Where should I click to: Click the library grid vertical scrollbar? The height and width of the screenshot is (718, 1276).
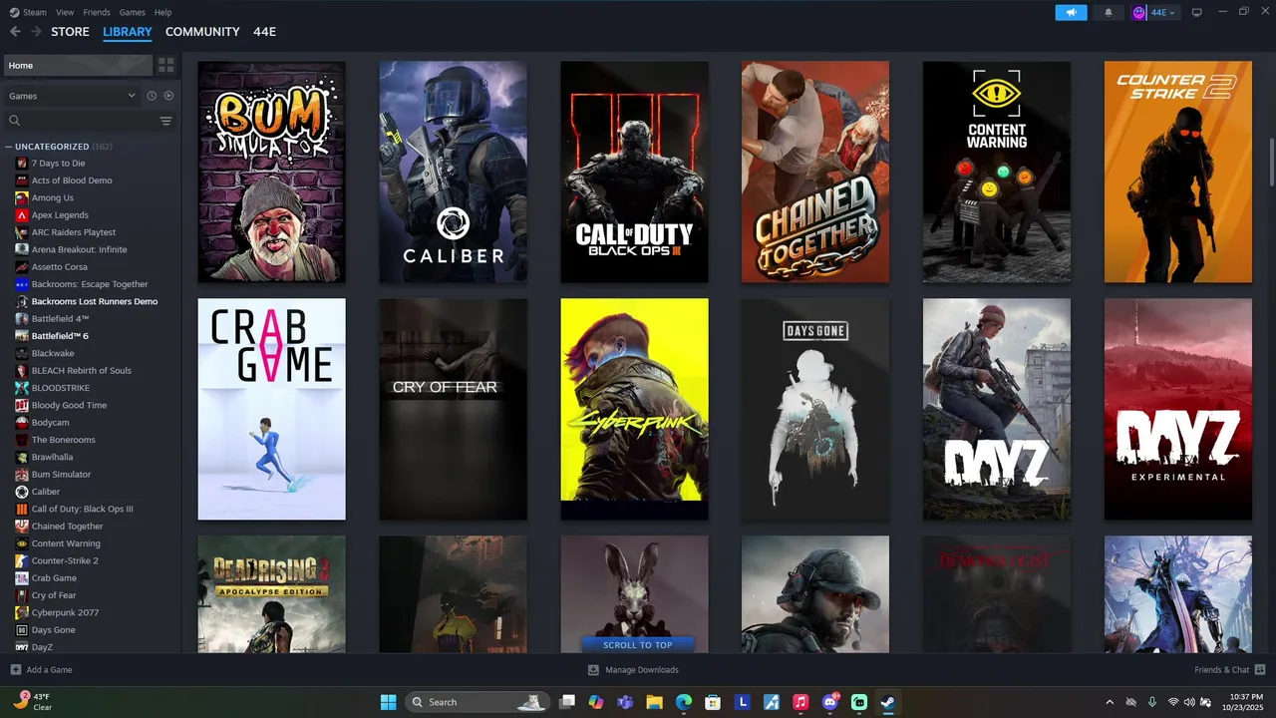[1271, 162]
